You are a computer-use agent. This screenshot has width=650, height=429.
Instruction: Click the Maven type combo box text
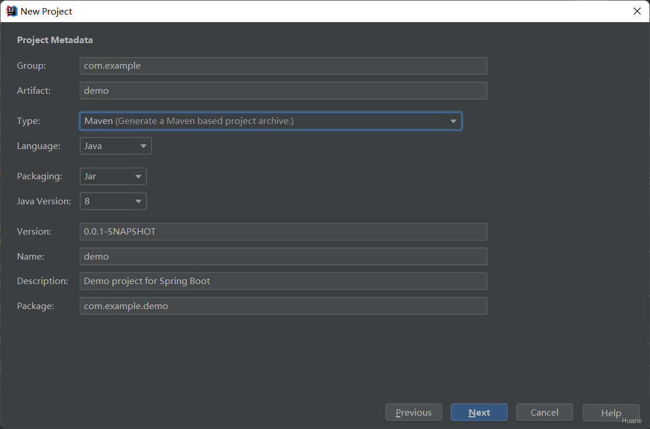coord(189,121)
